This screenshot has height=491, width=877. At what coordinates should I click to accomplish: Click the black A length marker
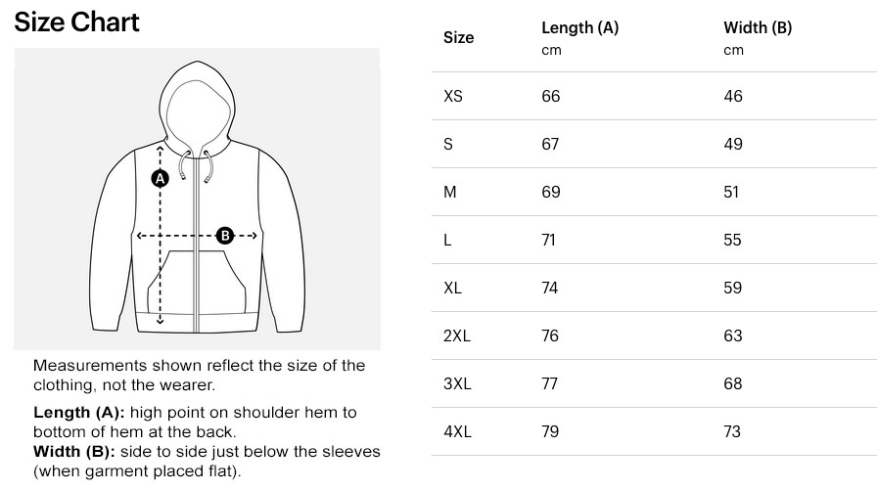(160, 178)
